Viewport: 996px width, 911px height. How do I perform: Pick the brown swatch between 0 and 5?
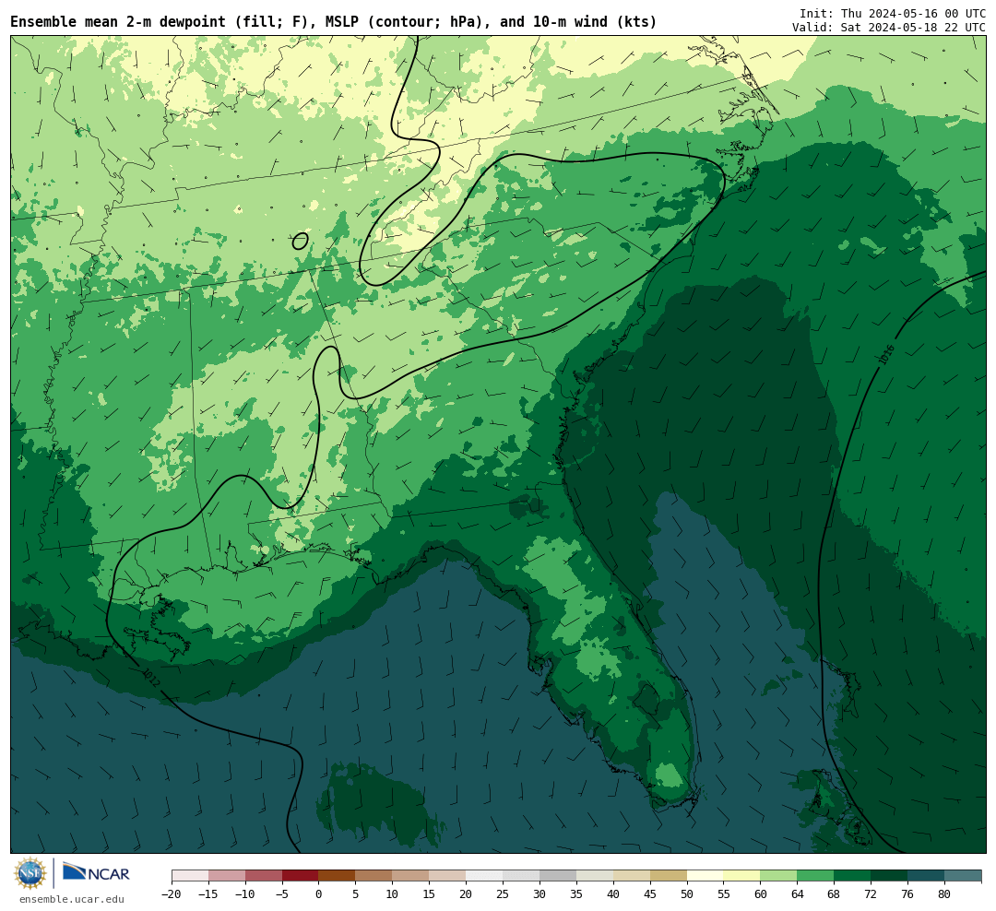point(338,876)
